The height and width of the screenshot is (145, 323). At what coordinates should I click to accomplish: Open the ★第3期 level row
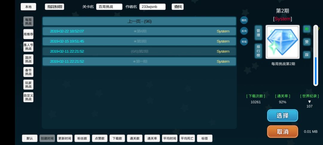139,41
